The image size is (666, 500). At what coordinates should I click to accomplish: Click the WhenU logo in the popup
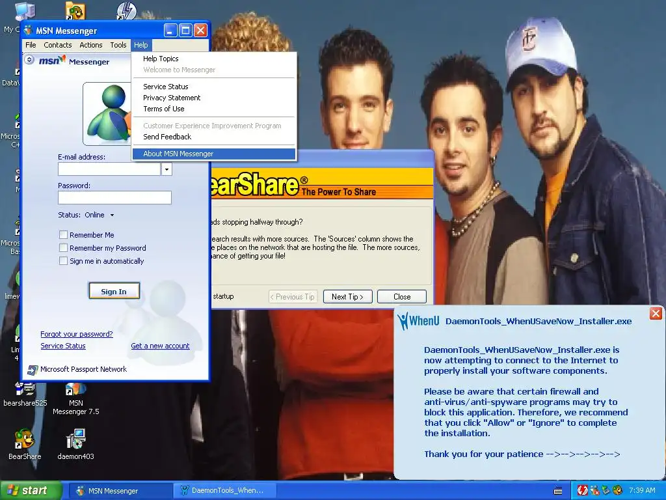point(419,321)
